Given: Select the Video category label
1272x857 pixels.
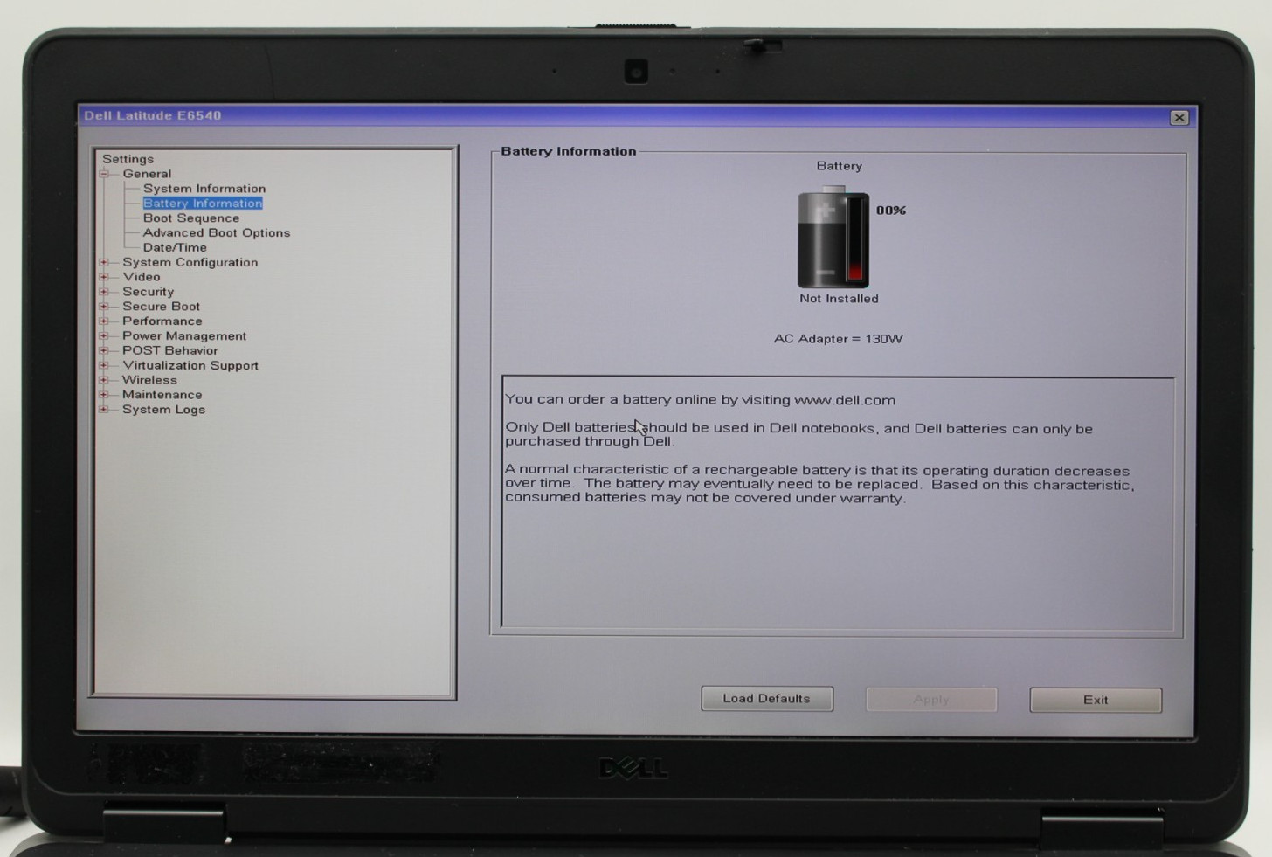Looking at the screenshot, I should coord(142,277).
